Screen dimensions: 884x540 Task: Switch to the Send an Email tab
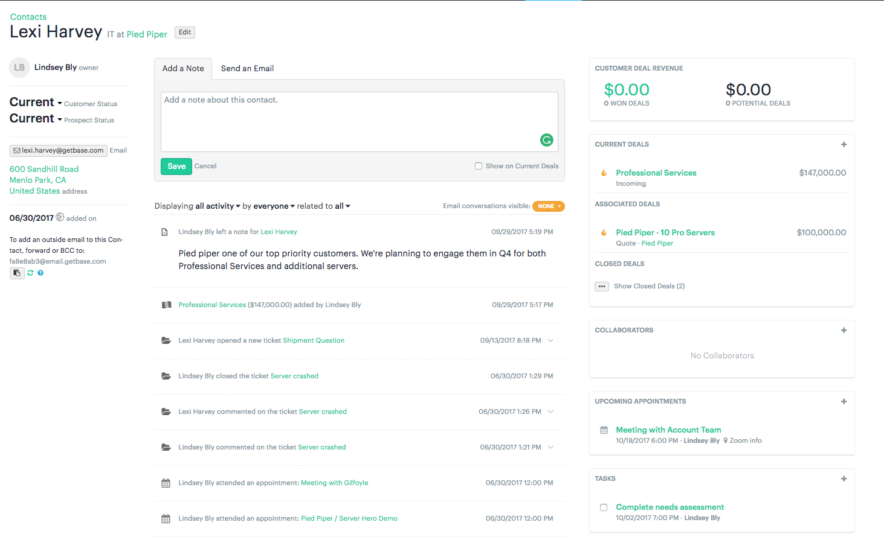pos(247,68)
